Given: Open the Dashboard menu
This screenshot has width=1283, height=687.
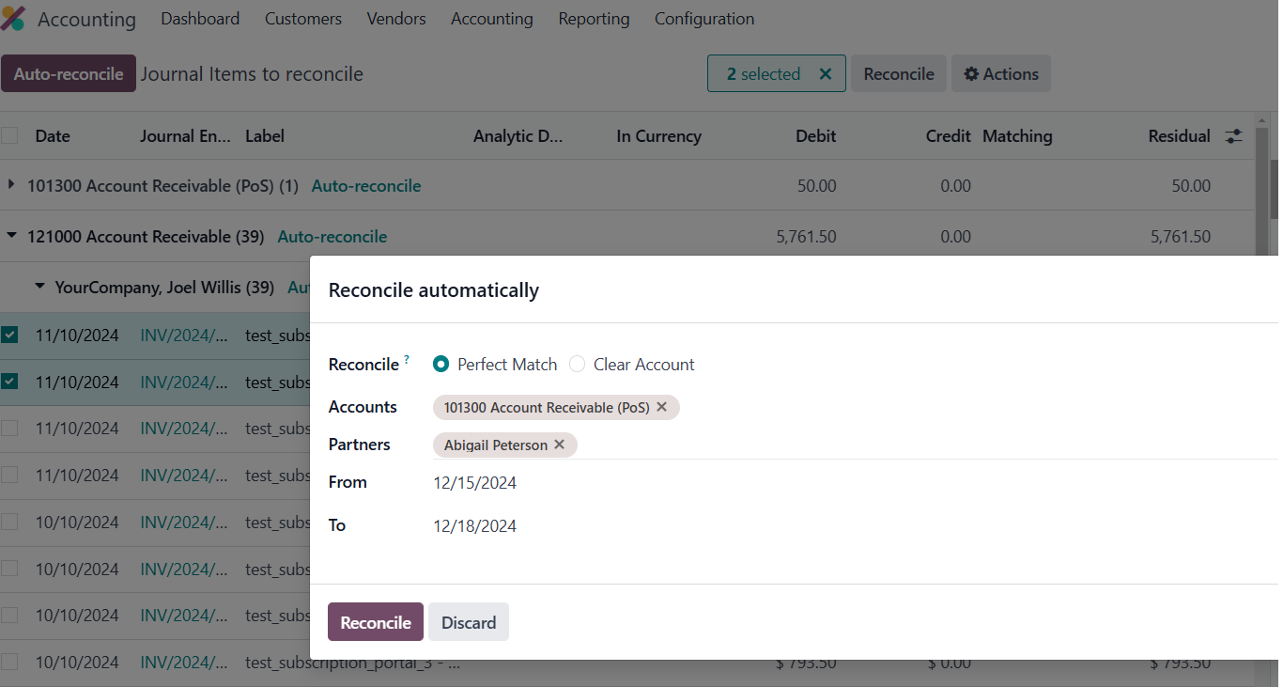Looking at the screenshot, I should point(200,19).
